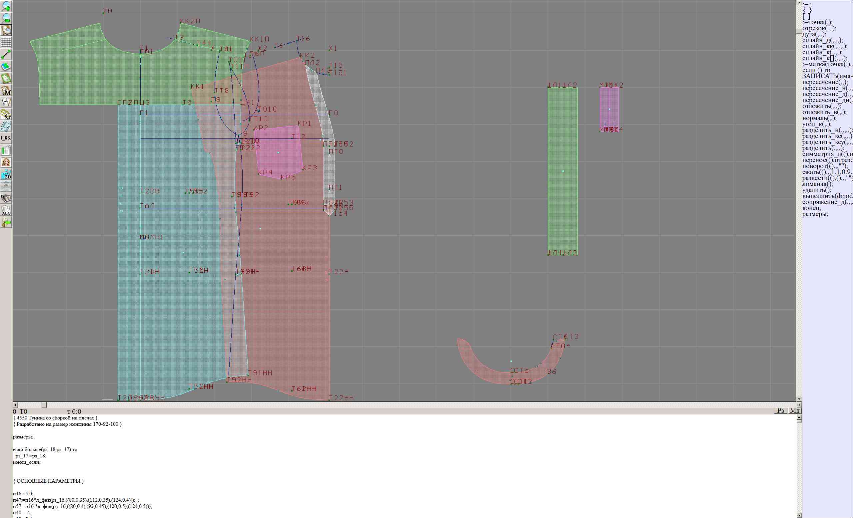Click the zoom out magnifier icon
This screenshot has width=853, height=518.
coord(6,18)
